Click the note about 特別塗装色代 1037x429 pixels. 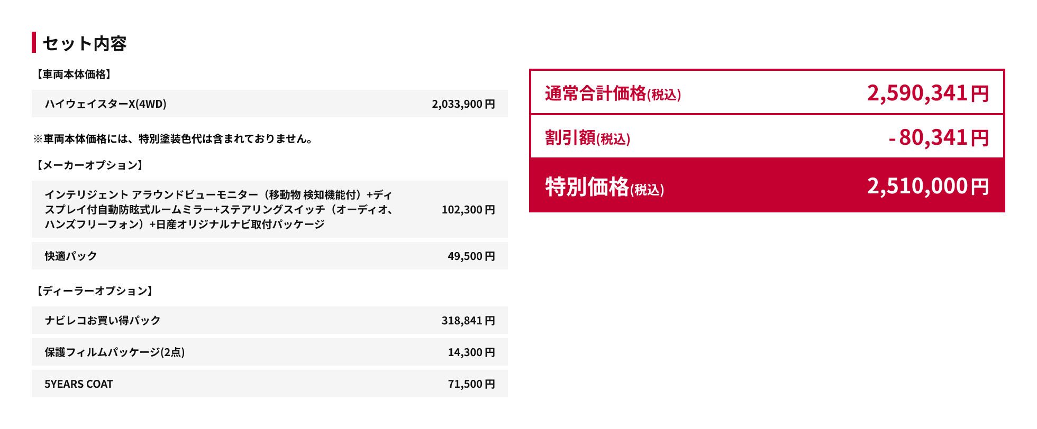pyautogui.click(x=173, y=139)
